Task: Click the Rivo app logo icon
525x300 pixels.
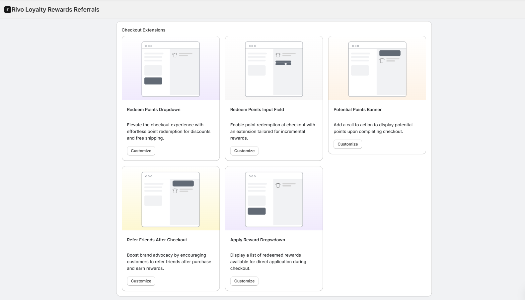Action: coord(7,10)
